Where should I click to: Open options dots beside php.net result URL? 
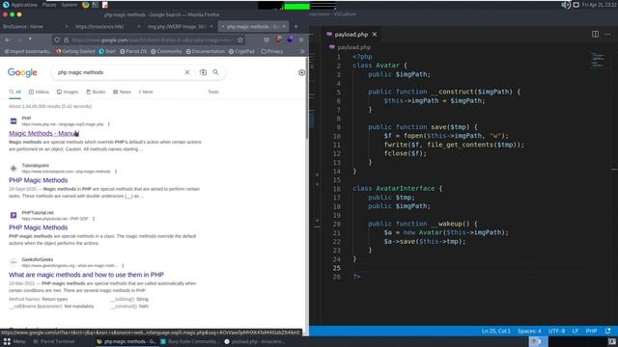pyautogui.click(x=109, y=124)
